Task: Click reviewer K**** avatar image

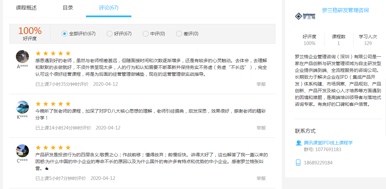Action: click(22, 107)
